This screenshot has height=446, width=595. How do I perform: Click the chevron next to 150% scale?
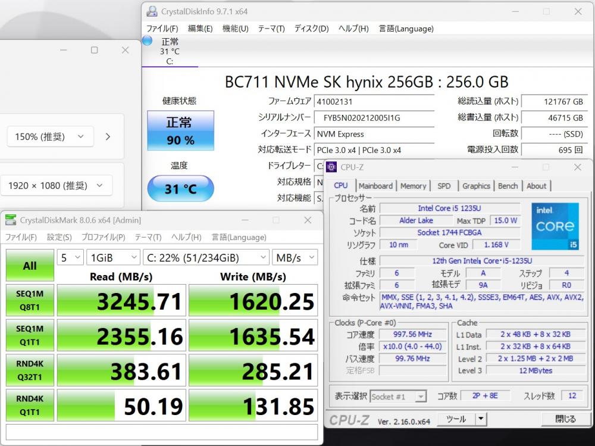pos(108,136)
